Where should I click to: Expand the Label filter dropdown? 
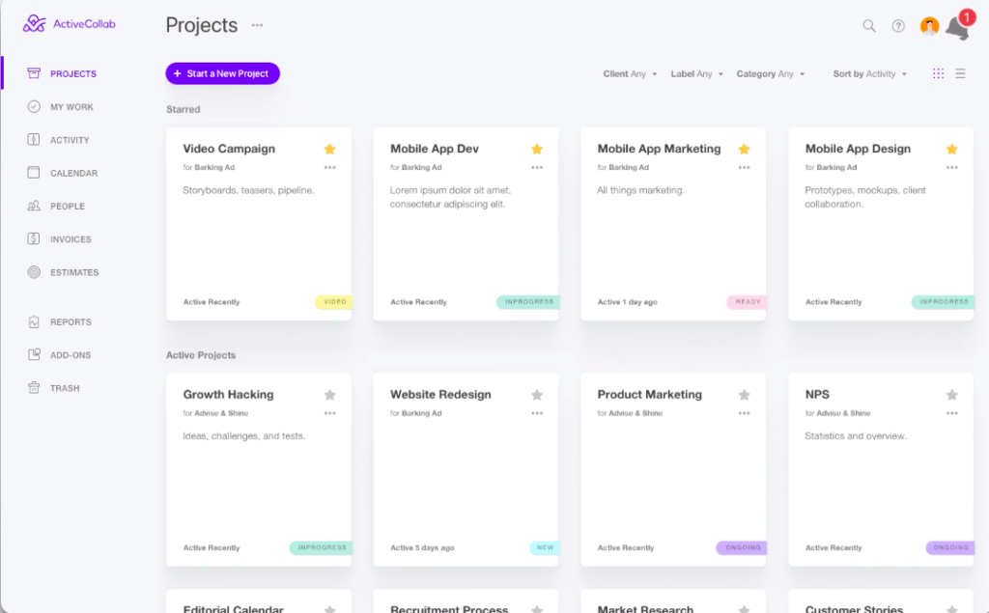[x=696, y=74]
